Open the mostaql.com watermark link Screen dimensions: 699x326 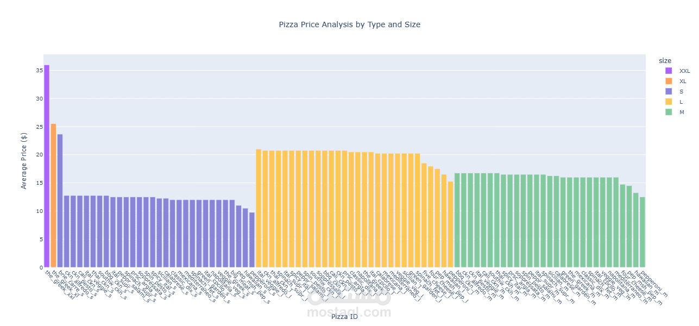[x=349, y=312]
